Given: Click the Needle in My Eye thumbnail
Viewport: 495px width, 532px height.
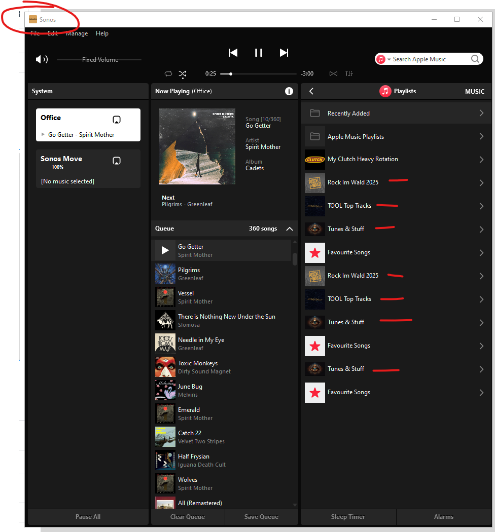Looking at the screenshot, I should tap(165, 344).
